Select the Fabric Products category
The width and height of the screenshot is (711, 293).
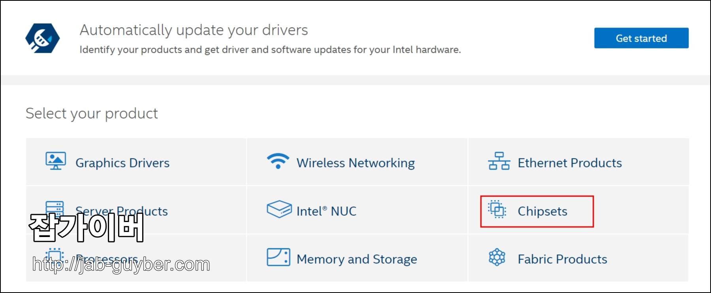coord(562,259)
